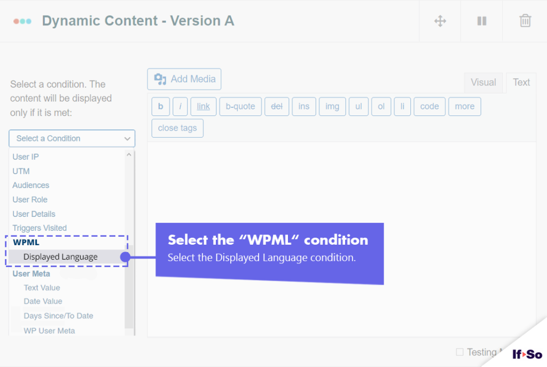
Task: Insert a link with quicktag button
Action: click(x=203, y=106)
